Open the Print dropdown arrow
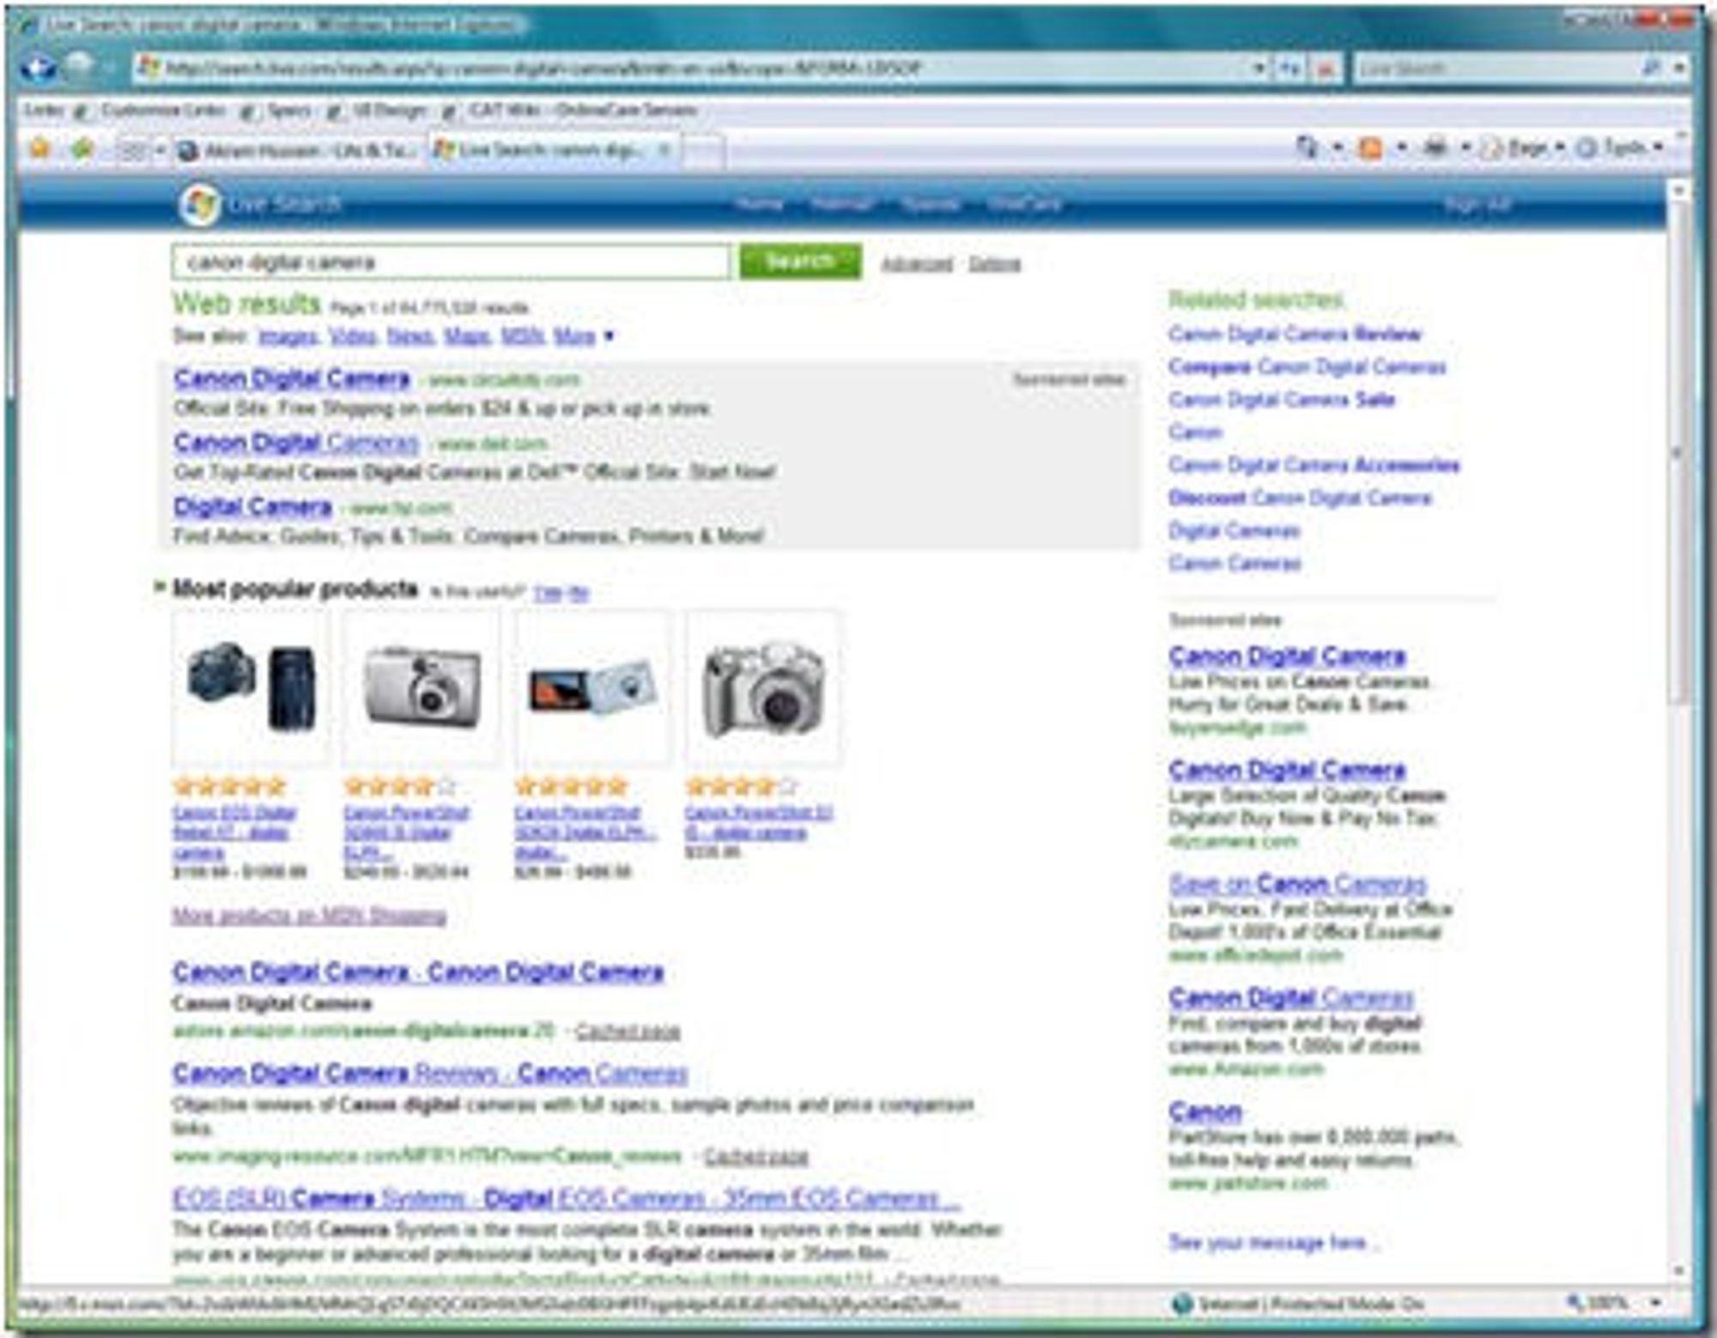Image resolution: width=1717 pixels, height=1338 pixels. [1466, 148]
